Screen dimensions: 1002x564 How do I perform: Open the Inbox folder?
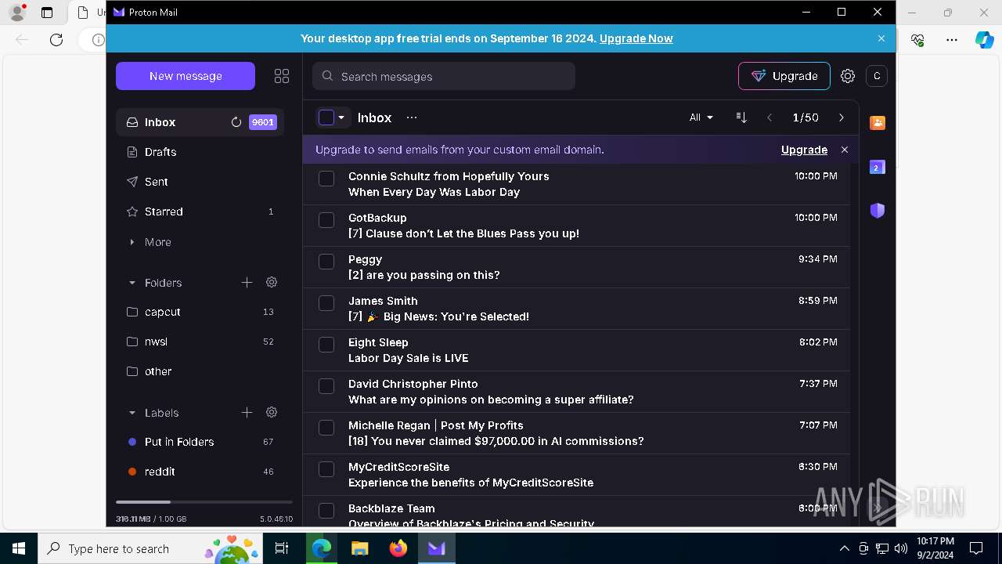coord(200,122)
